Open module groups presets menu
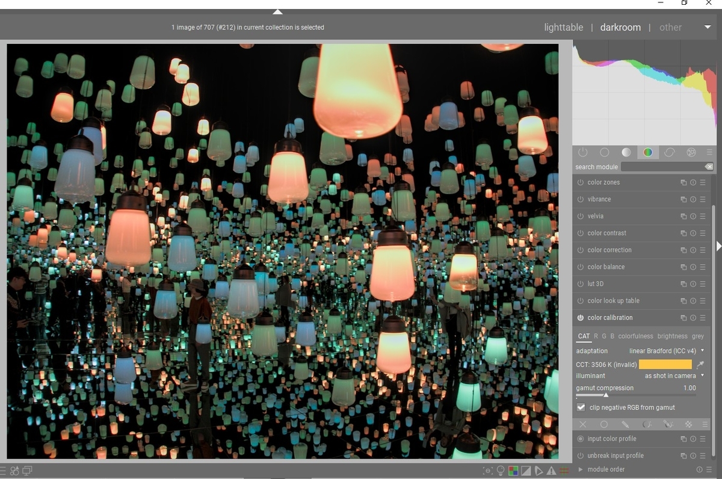The width and height of the screenshot is (722, 479). point(709,152)
